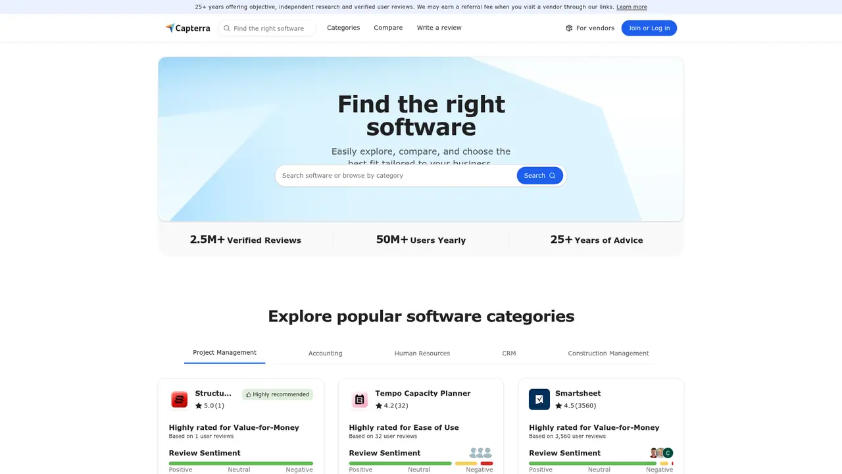
Task: Click the Structu... review sentiment bar
Action: click(241, 463)
